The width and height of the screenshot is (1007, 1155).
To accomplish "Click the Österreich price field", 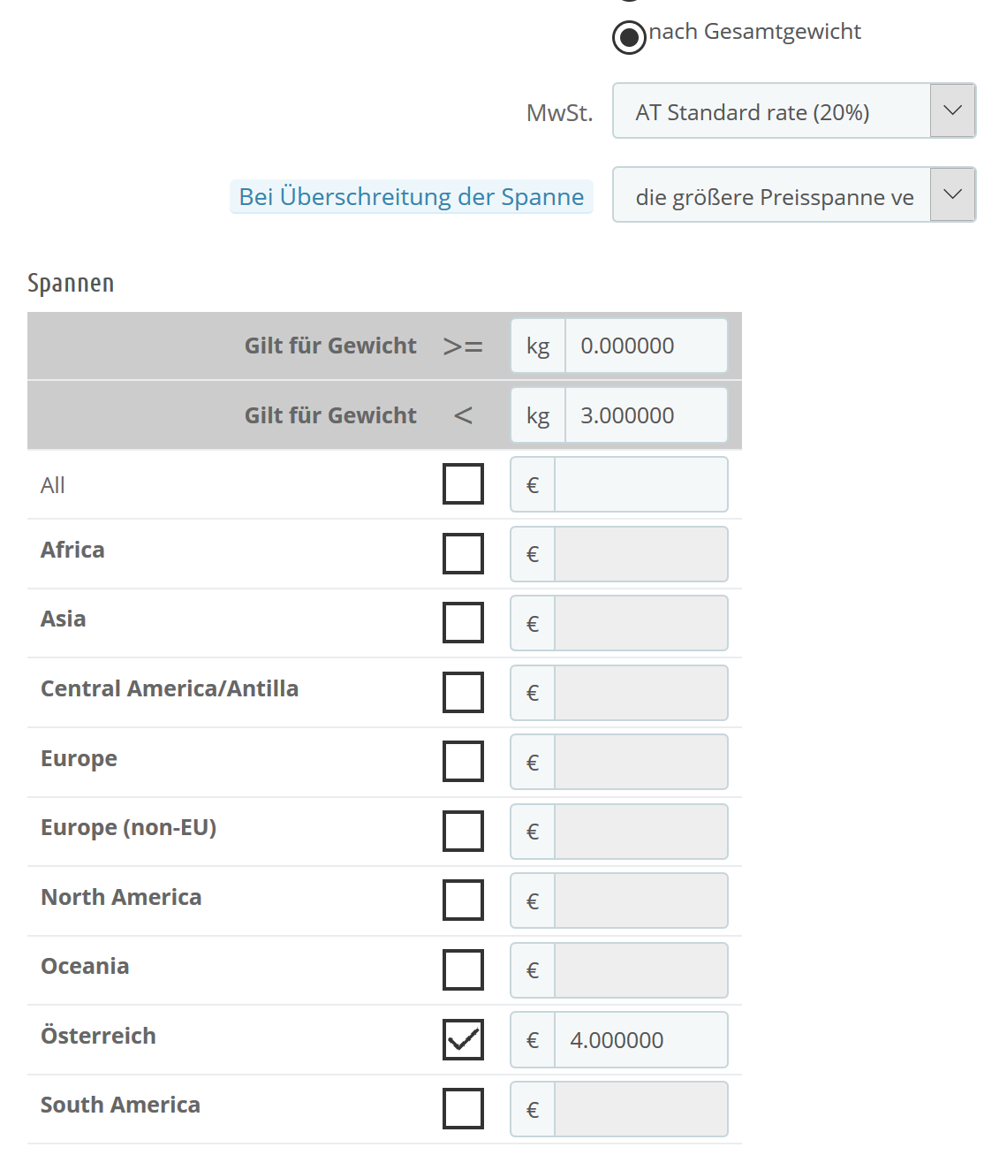I will (x=640, y=1040).
